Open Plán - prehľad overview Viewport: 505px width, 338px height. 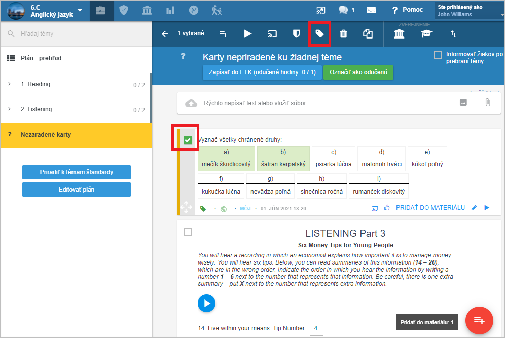[x=77, y=58]
